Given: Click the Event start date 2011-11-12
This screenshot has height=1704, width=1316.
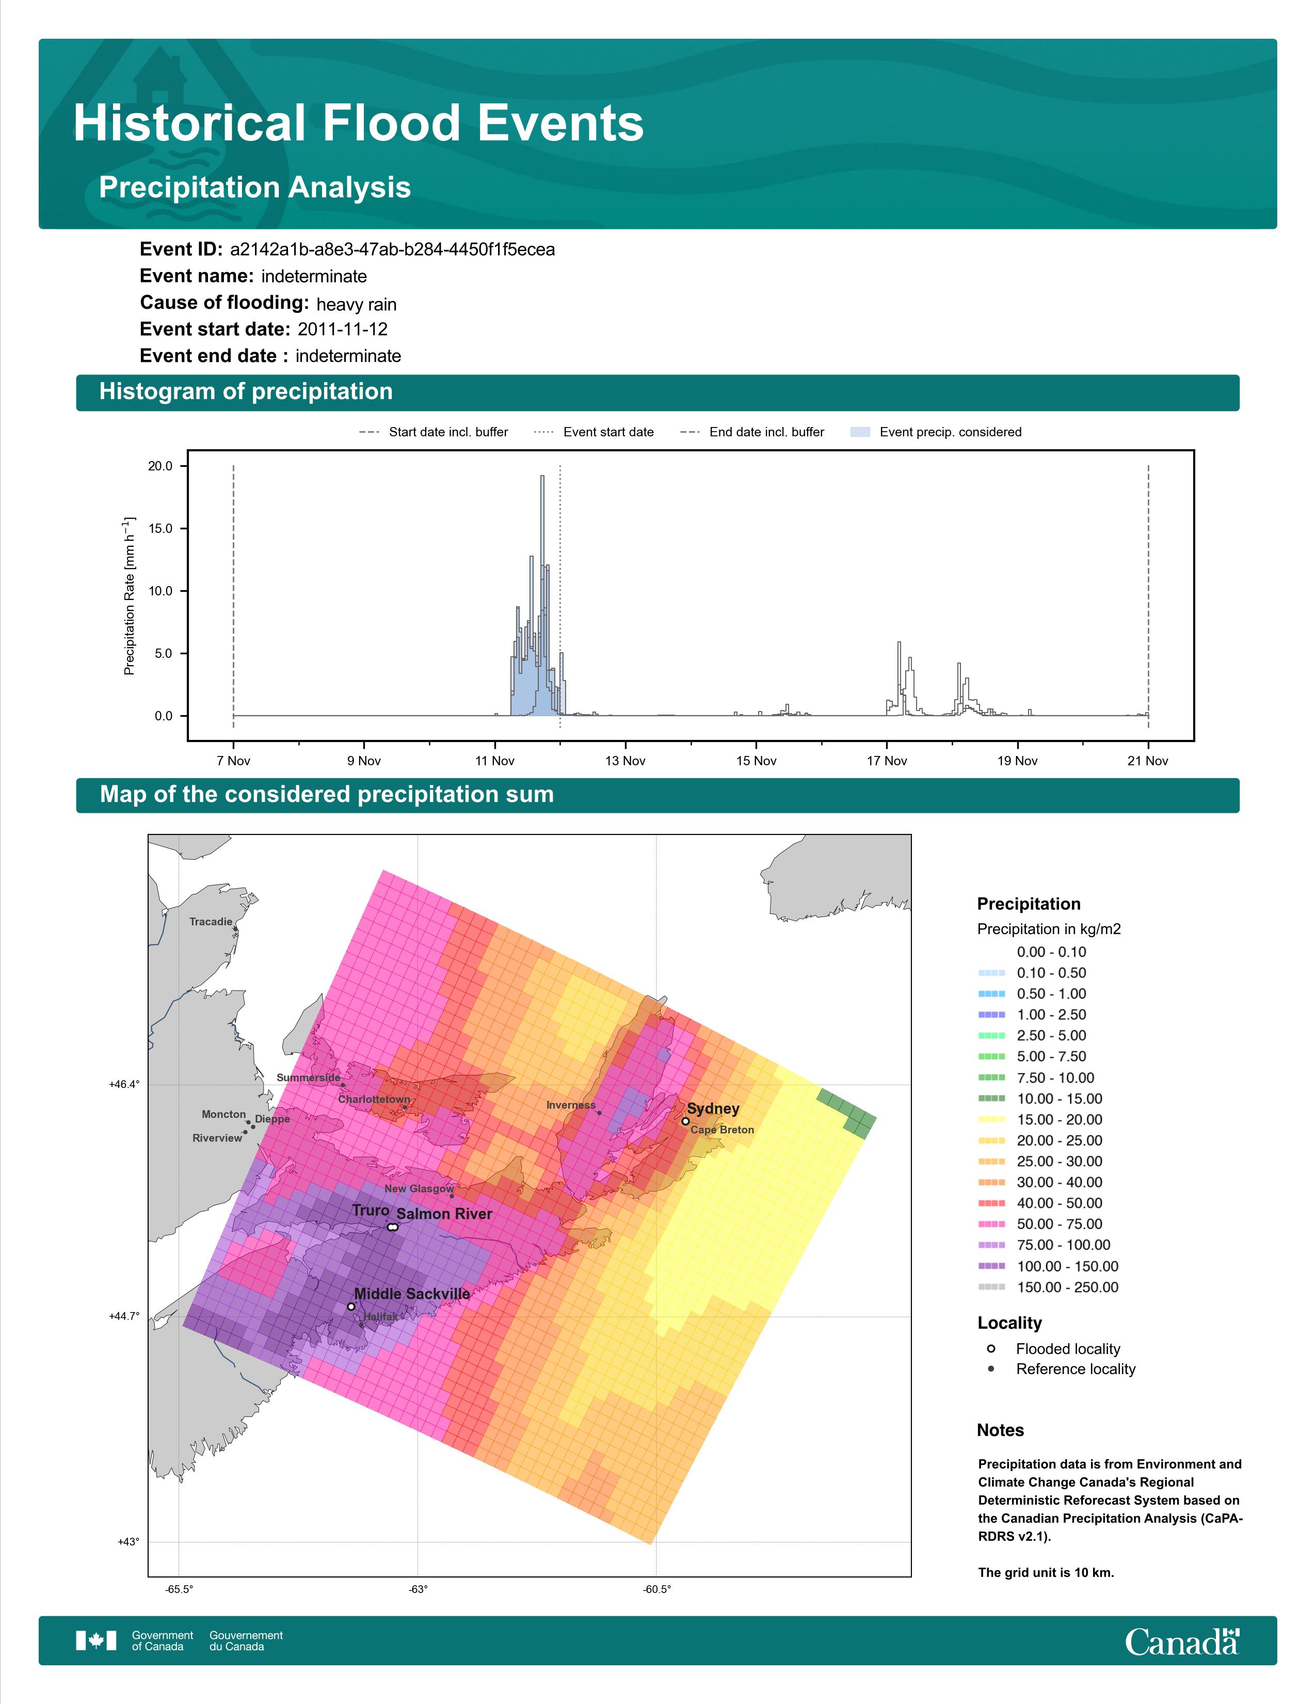Looking at the screenshot, I should pyautogui.click(x=342, y=329).
